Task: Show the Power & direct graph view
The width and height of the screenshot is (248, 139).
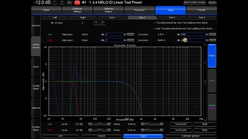Action: (x=212, y=107)
